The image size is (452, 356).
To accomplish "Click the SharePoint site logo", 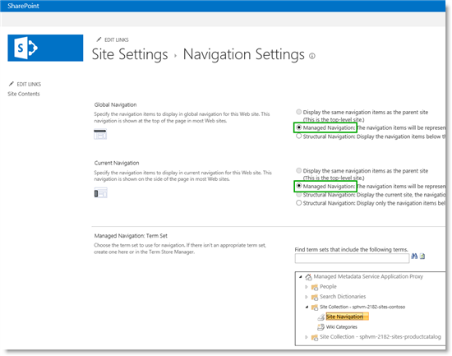I will [45, 48].
